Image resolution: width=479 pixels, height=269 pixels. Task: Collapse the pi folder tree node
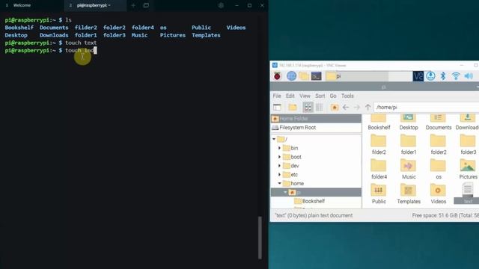pyautogui.click(x=285, y=192)
